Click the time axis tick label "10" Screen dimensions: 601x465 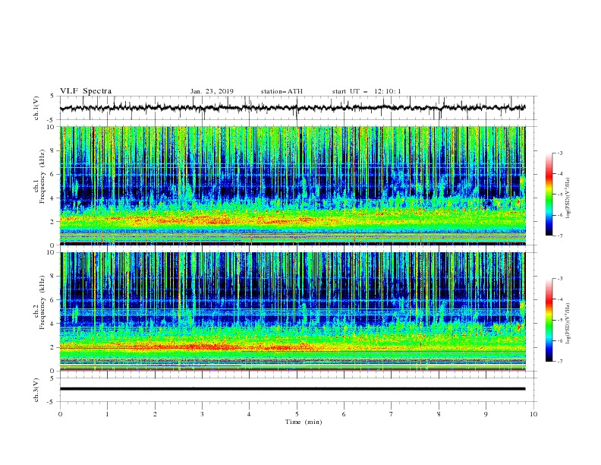pyautogui.click(x=533, y=414)
